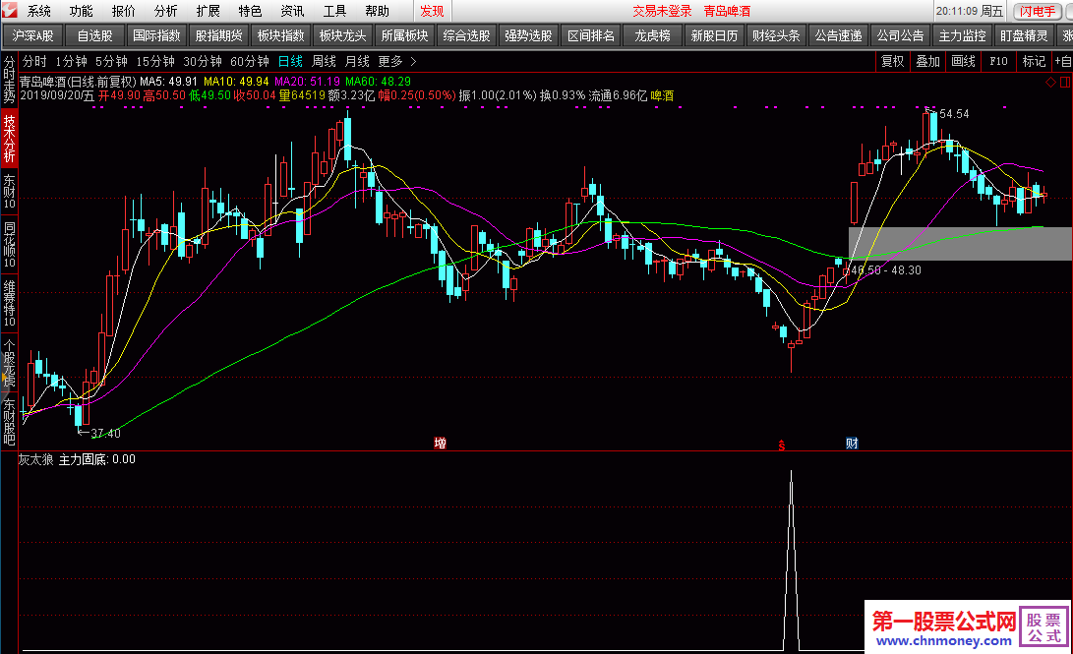Click the 板块指数 toolbar button
The height and width of the screenshot is (654, 1073).
point(280,35)
